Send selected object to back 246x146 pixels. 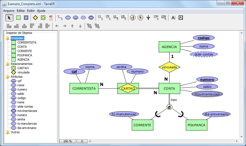97,26
